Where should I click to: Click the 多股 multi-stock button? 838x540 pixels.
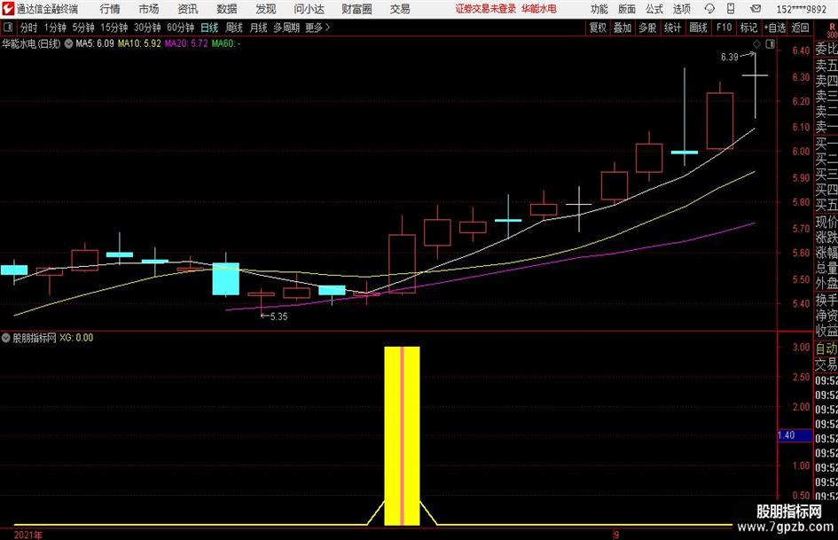(x=647, y=27)
